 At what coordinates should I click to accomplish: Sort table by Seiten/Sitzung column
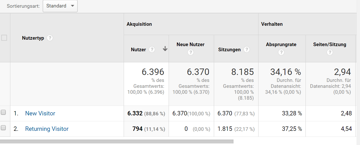tap(330, 45)
